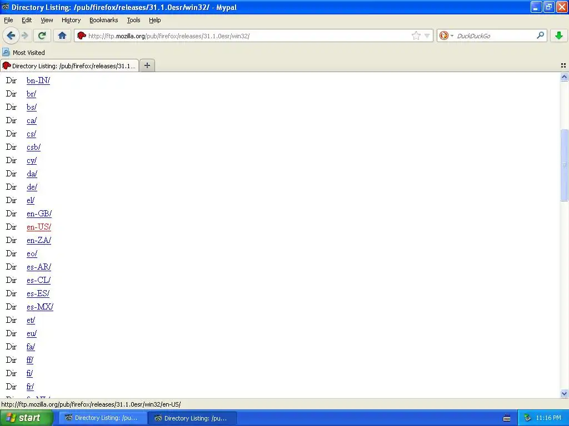Open the en-GB/ directory link

[x=39, y=214]
